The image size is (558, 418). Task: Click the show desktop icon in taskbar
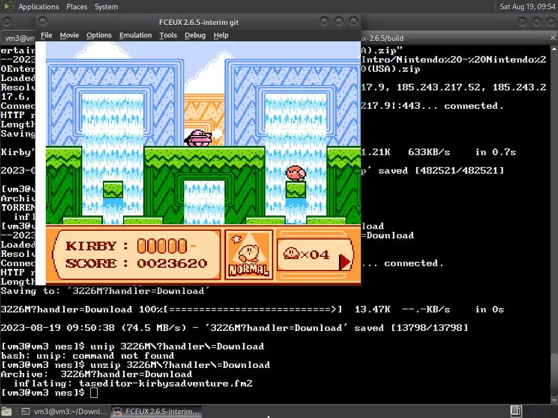coord(7,411)
